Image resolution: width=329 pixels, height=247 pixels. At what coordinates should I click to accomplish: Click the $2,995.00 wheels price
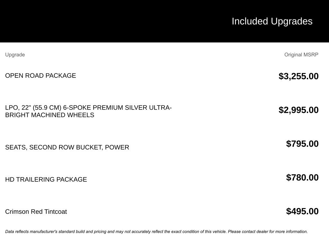[298, 110]
